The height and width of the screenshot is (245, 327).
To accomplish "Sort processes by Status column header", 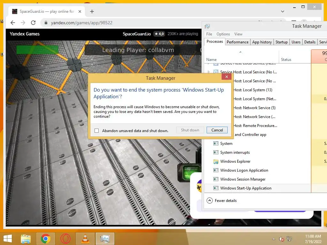I will [x=295, y=57].
